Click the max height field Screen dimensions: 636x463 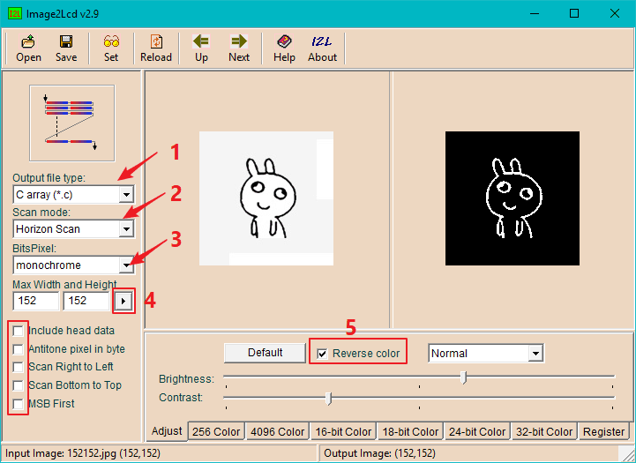coord(86,301)
